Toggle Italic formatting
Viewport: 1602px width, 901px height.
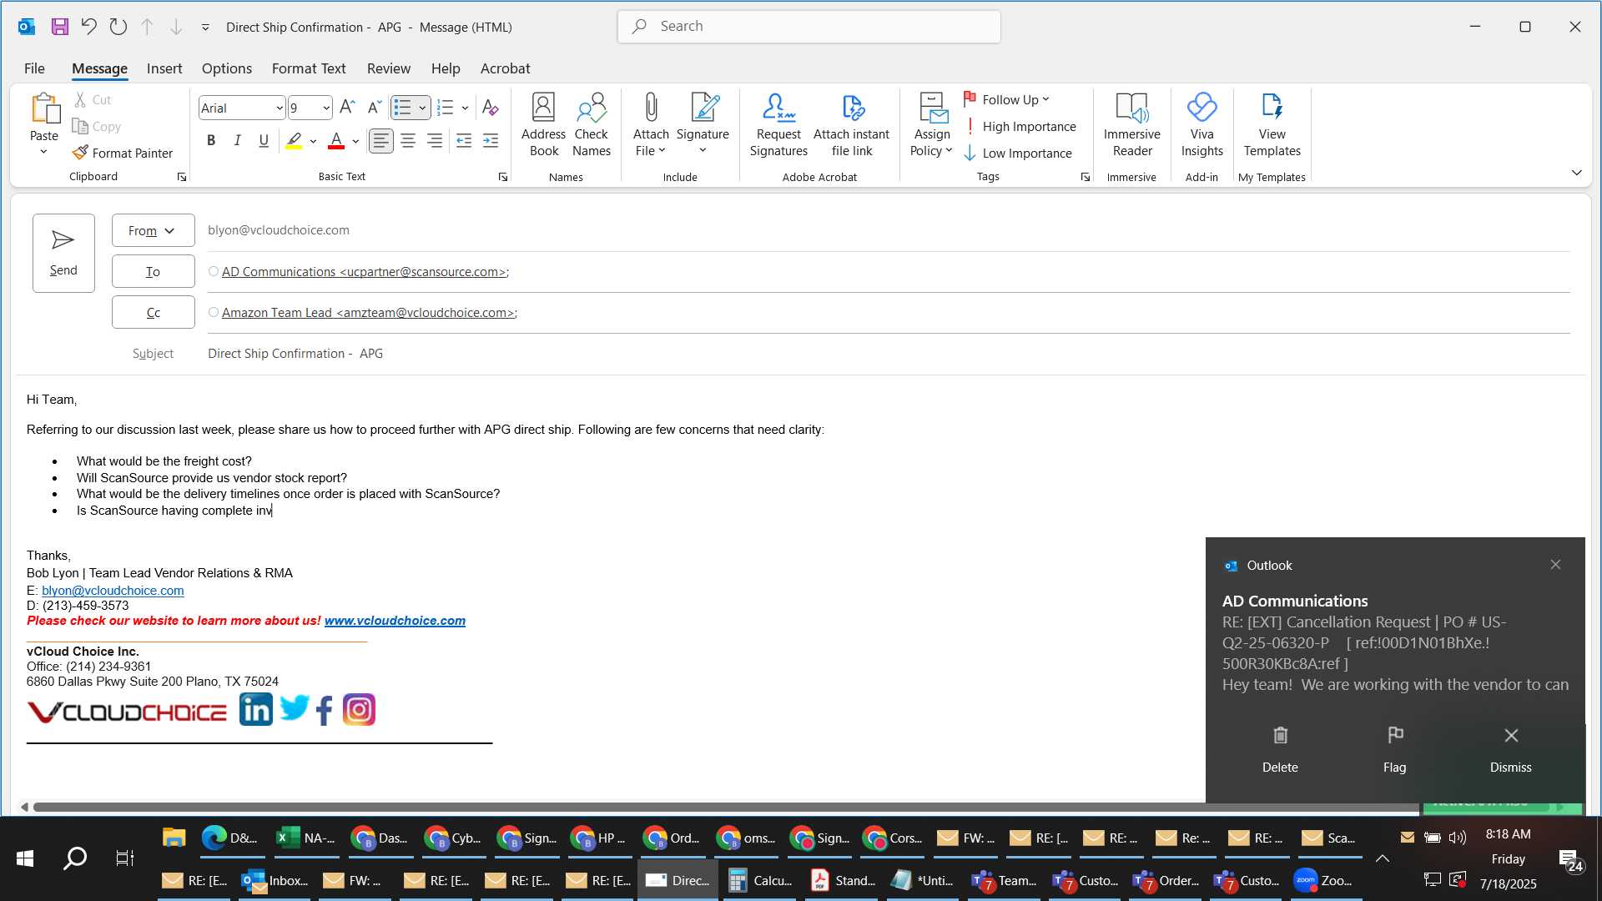coord(238,141)
